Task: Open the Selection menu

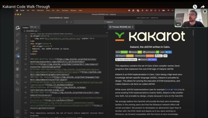Action: coord(40,10)
